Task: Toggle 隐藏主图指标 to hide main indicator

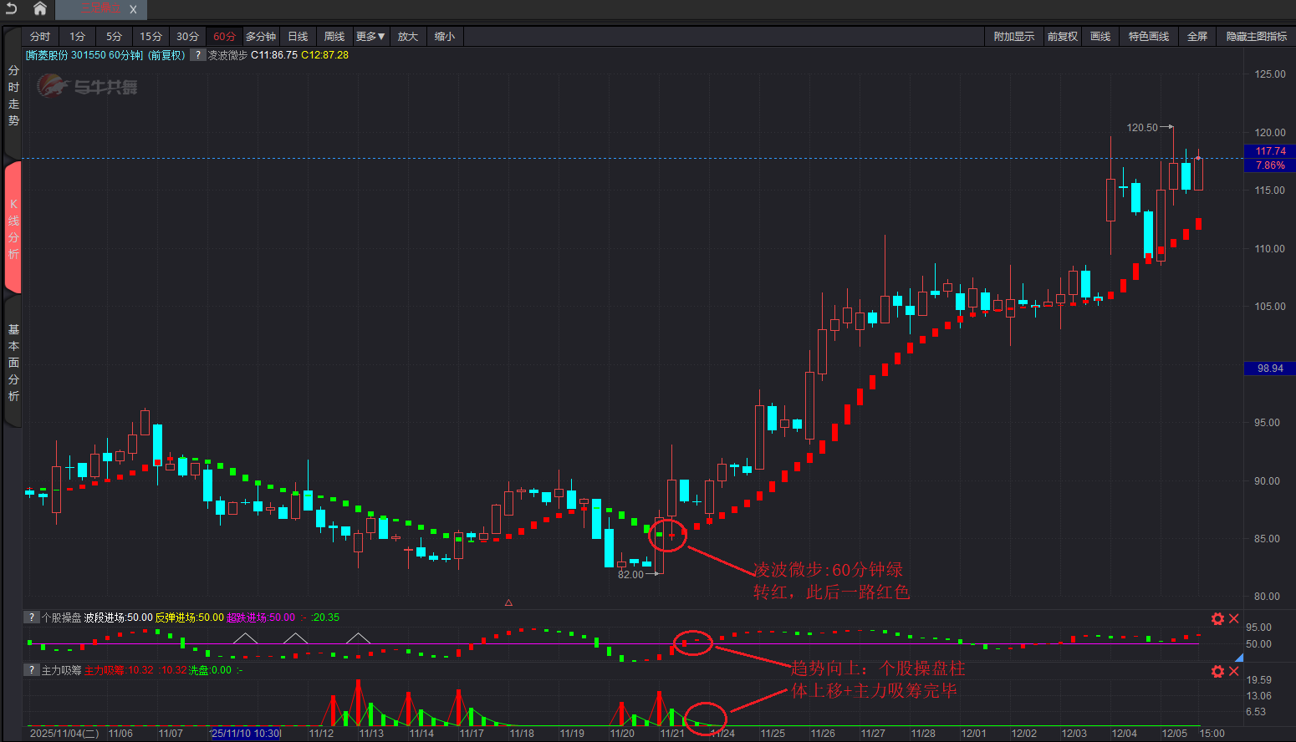Action: pyautogui.click(x=1256, y=37)
